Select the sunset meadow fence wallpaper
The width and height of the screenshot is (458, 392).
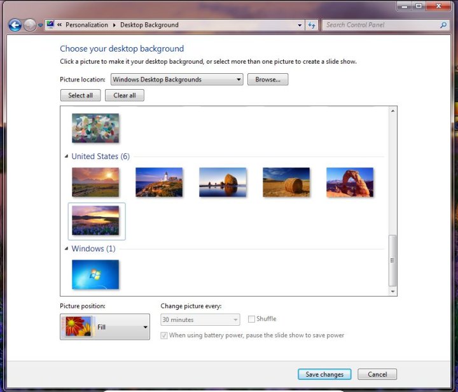coord(95,182)
